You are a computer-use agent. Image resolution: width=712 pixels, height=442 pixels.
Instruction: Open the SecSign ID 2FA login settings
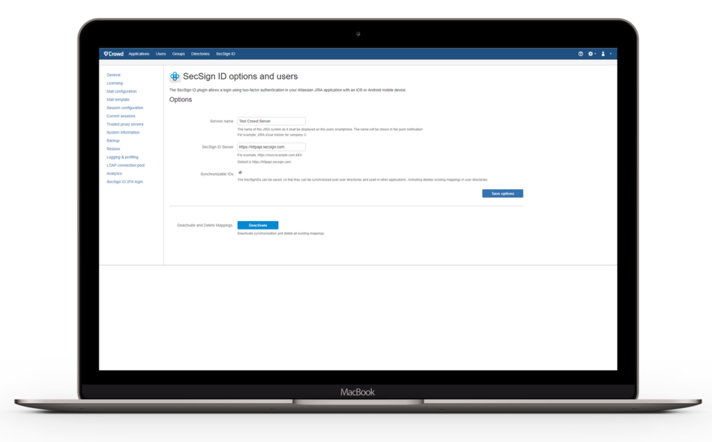[x=126, y=181]
